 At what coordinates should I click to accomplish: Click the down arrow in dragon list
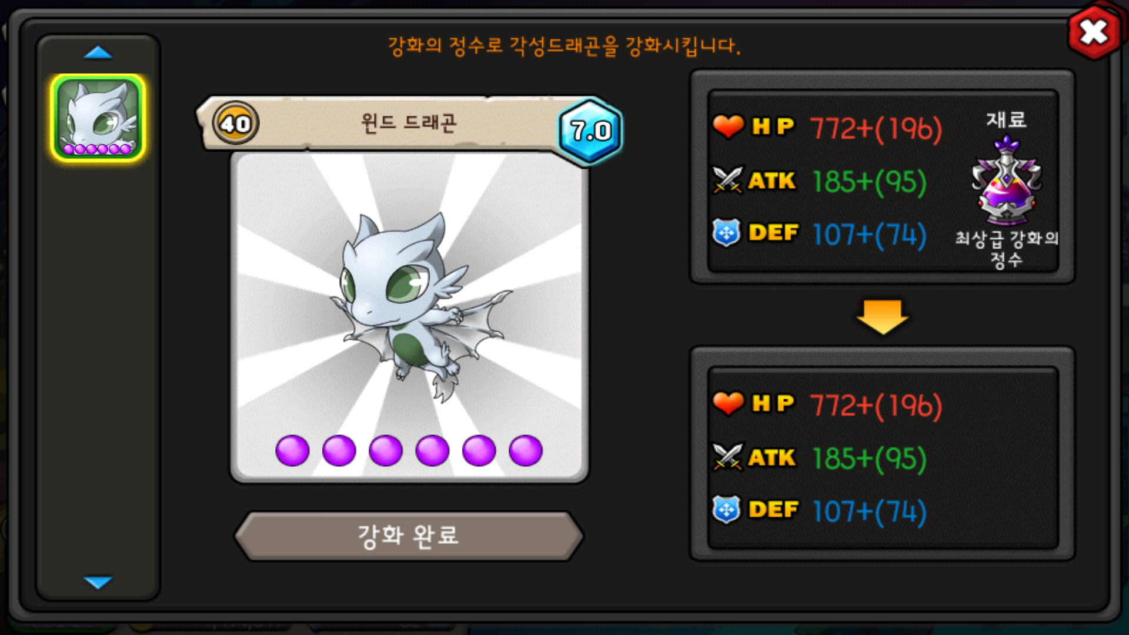point(98,582)
